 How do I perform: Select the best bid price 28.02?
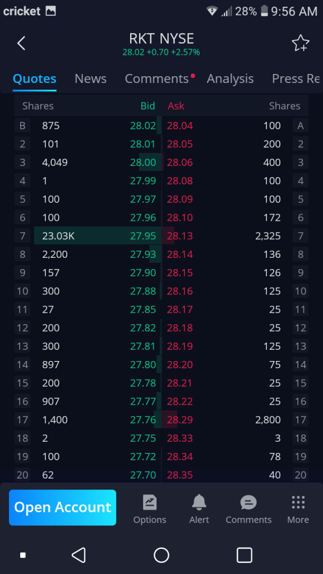click(x=143, y=126)
